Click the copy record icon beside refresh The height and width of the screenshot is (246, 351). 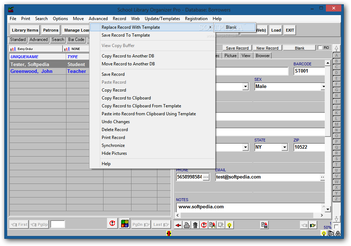pos(212,225)
